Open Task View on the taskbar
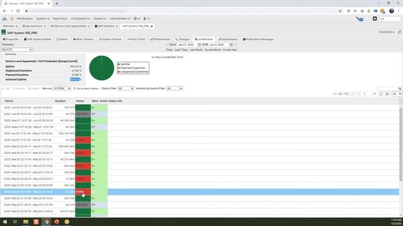 [x=15, y=222]
